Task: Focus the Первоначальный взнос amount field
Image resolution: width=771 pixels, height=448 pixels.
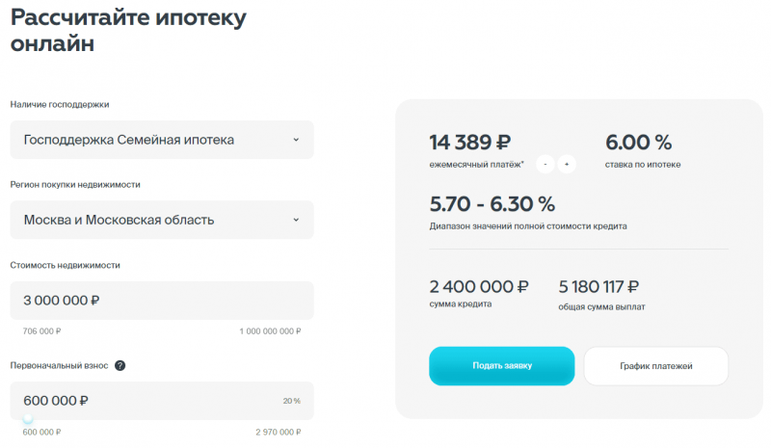Action: pyautogui.click(x=145, y=401)
